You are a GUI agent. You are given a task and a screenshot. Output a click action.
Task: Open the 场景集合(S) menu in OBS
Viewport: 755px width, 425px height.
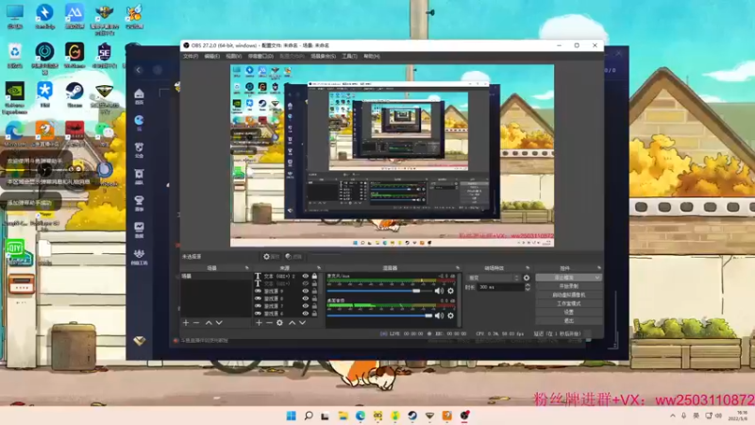[323, 57]
